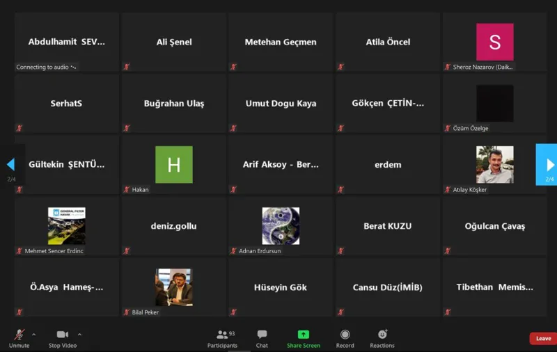The width and height of the screenshot is (557, 352).
Task: Open the Chat bubble icon
Action: pos(262,334)
